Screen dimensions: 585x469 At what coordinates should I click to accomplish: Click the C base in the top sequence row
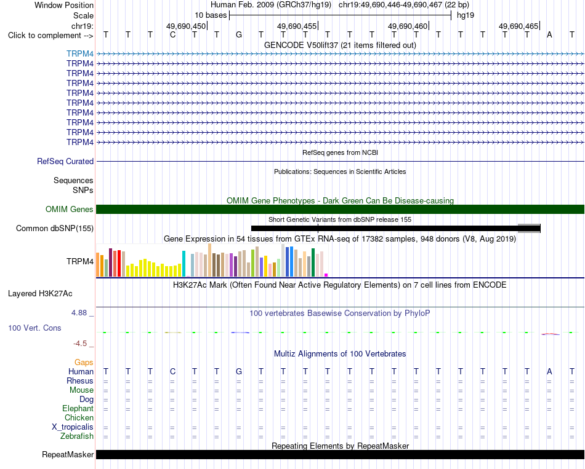click(x=172, y=35)
